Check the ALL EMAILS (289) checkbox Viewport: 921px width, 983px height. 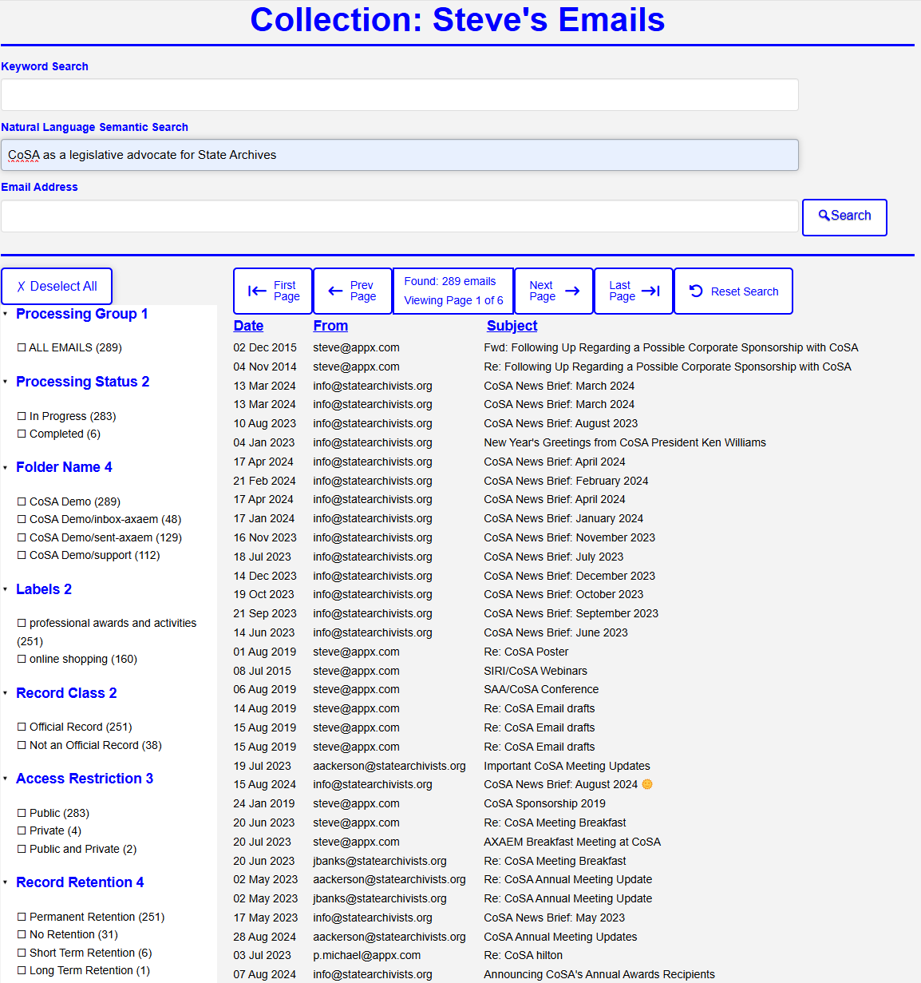pos(22,347)
